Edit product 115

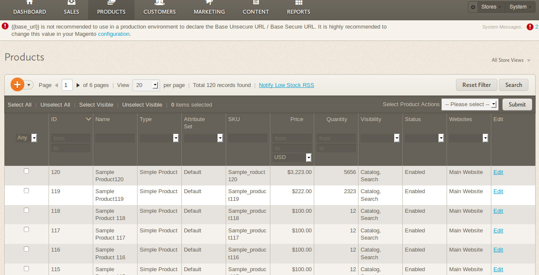click(498, 269)
